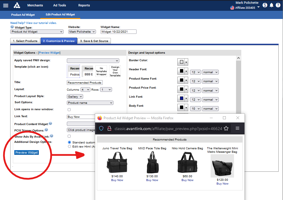
Task: Click the Widget Name input field
Action: tap(118, 32)
